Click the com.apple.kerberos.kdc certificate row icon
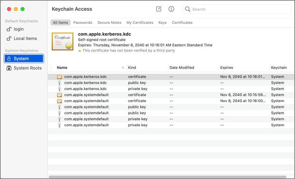Image resolution: width=295 pixels, height=179 pixels. point(60,77)
